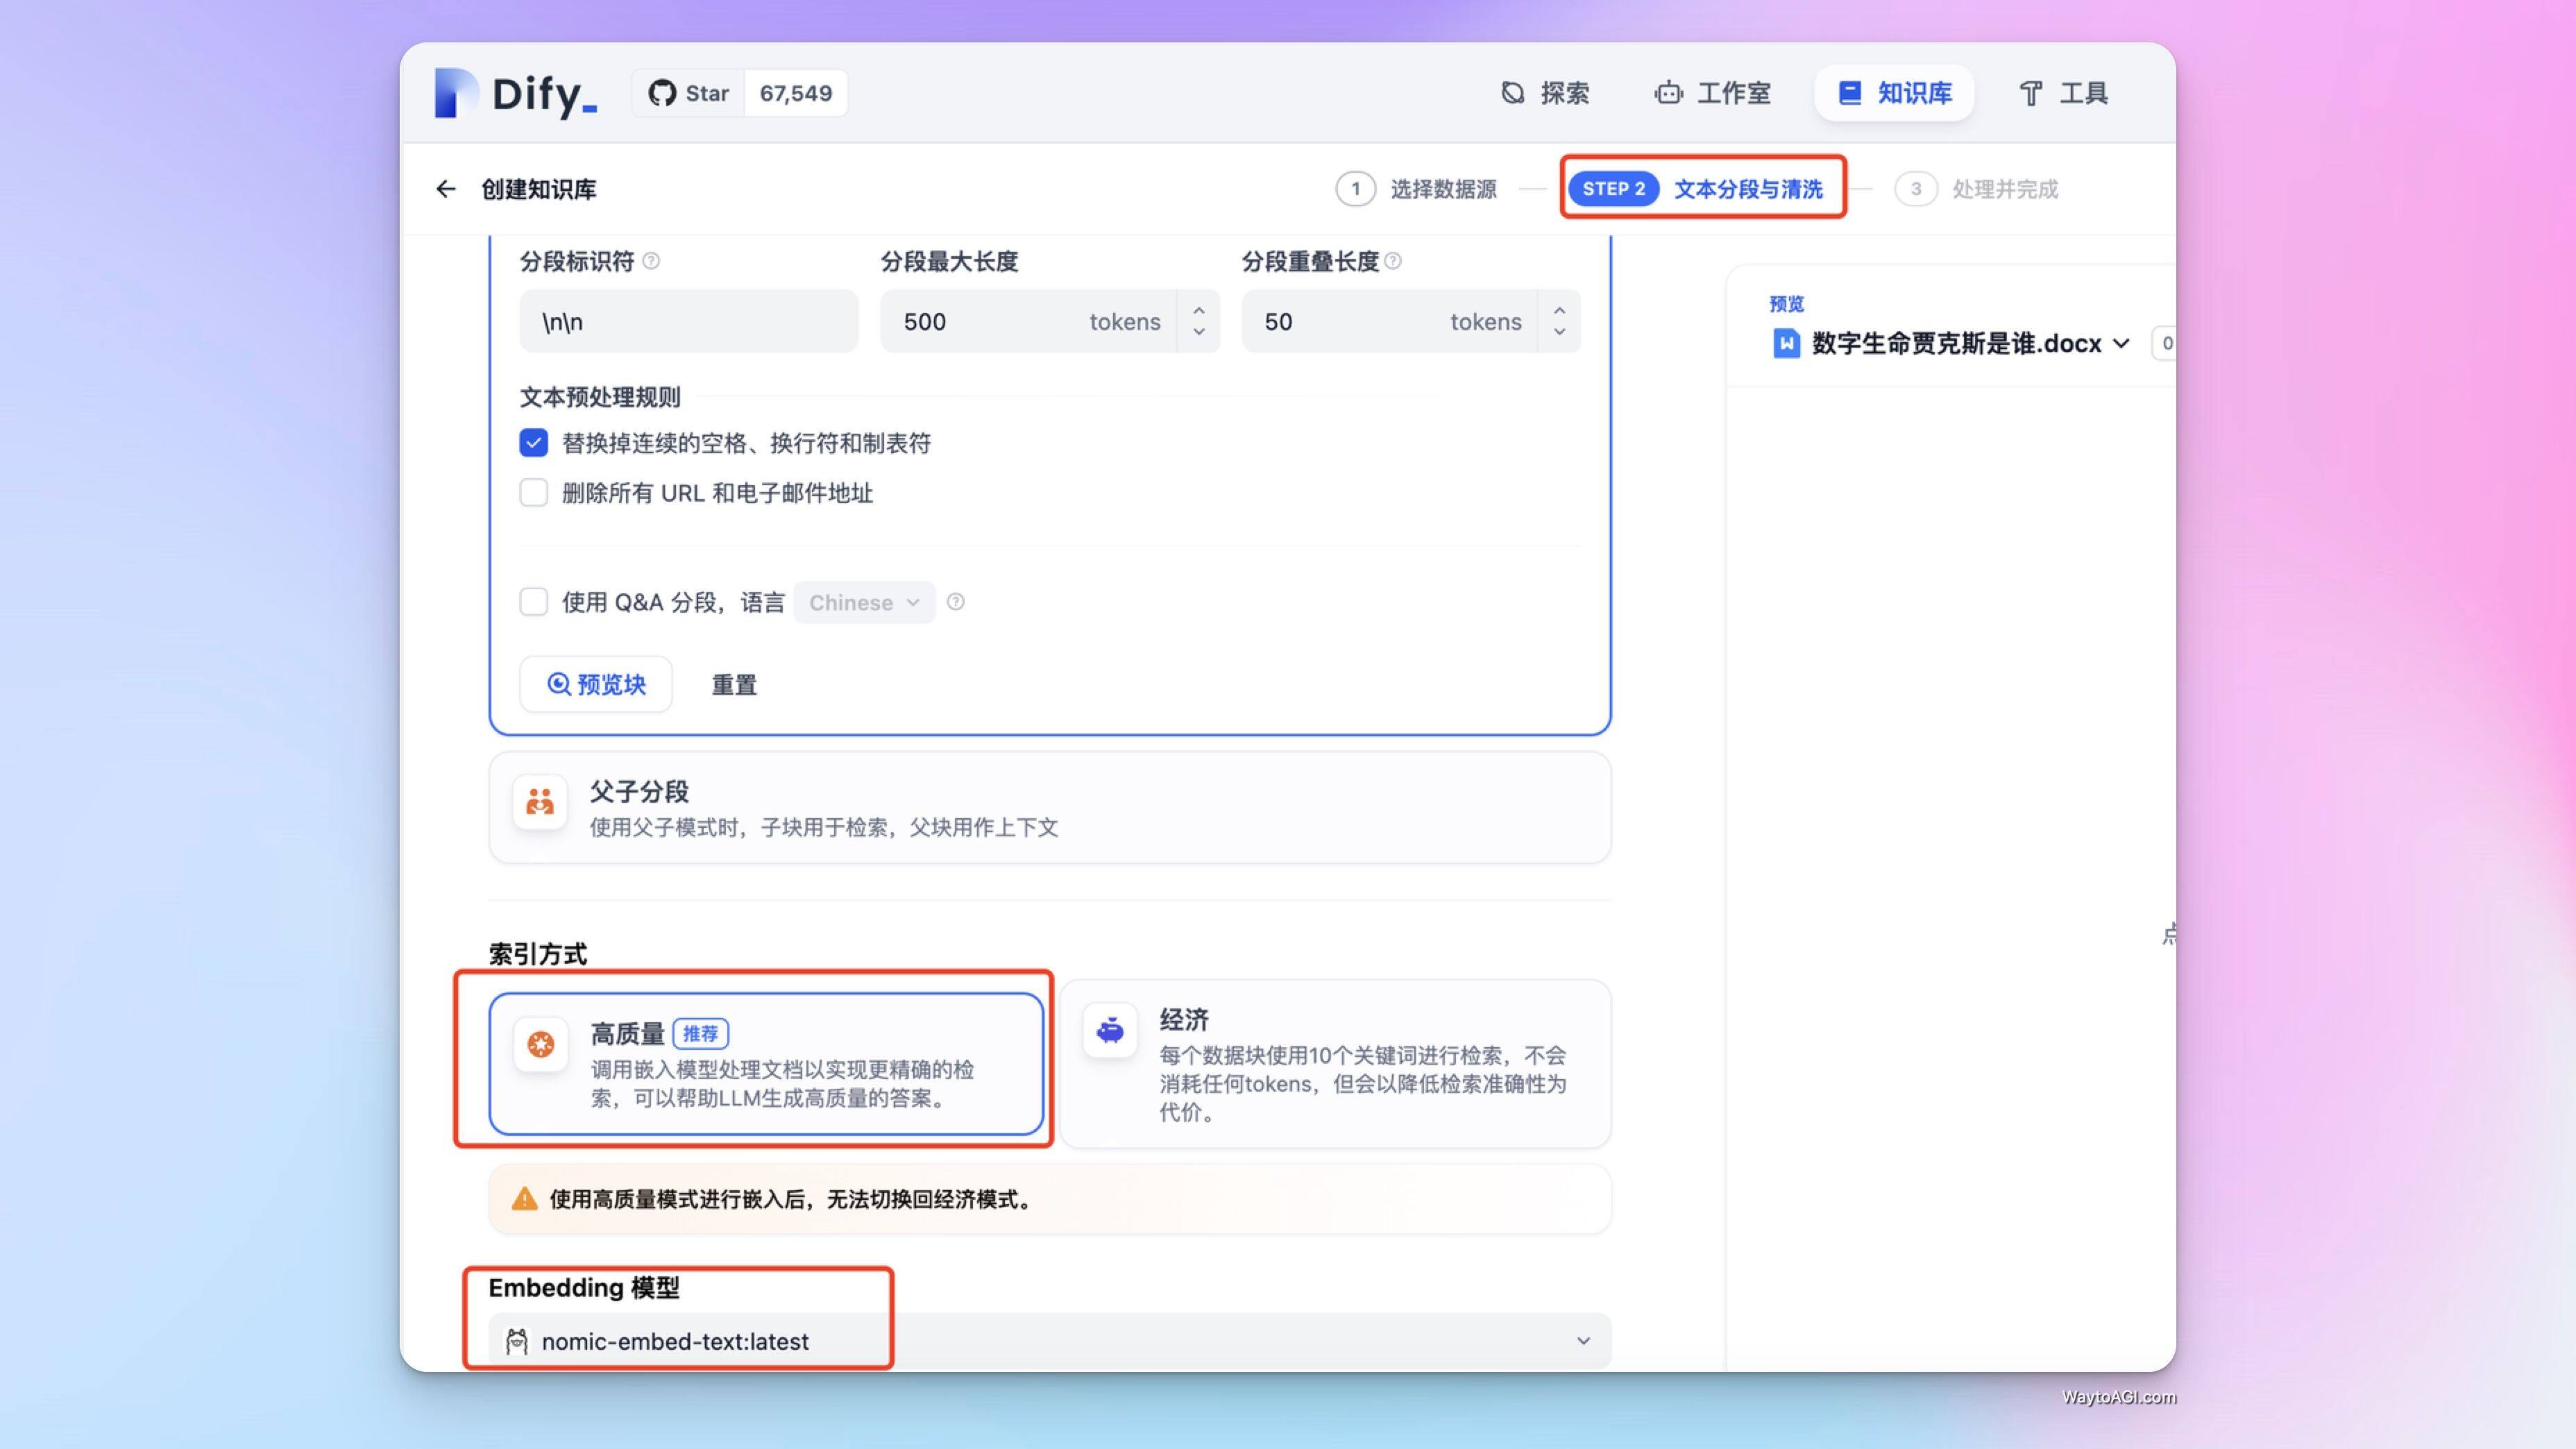Open the Embedding 模型 dropdown
Screen dimensions: 2576x1449
click(1050, 1341)
